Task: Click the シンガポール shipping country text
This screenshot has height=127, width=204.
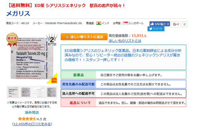Action: tap(136, 23)
